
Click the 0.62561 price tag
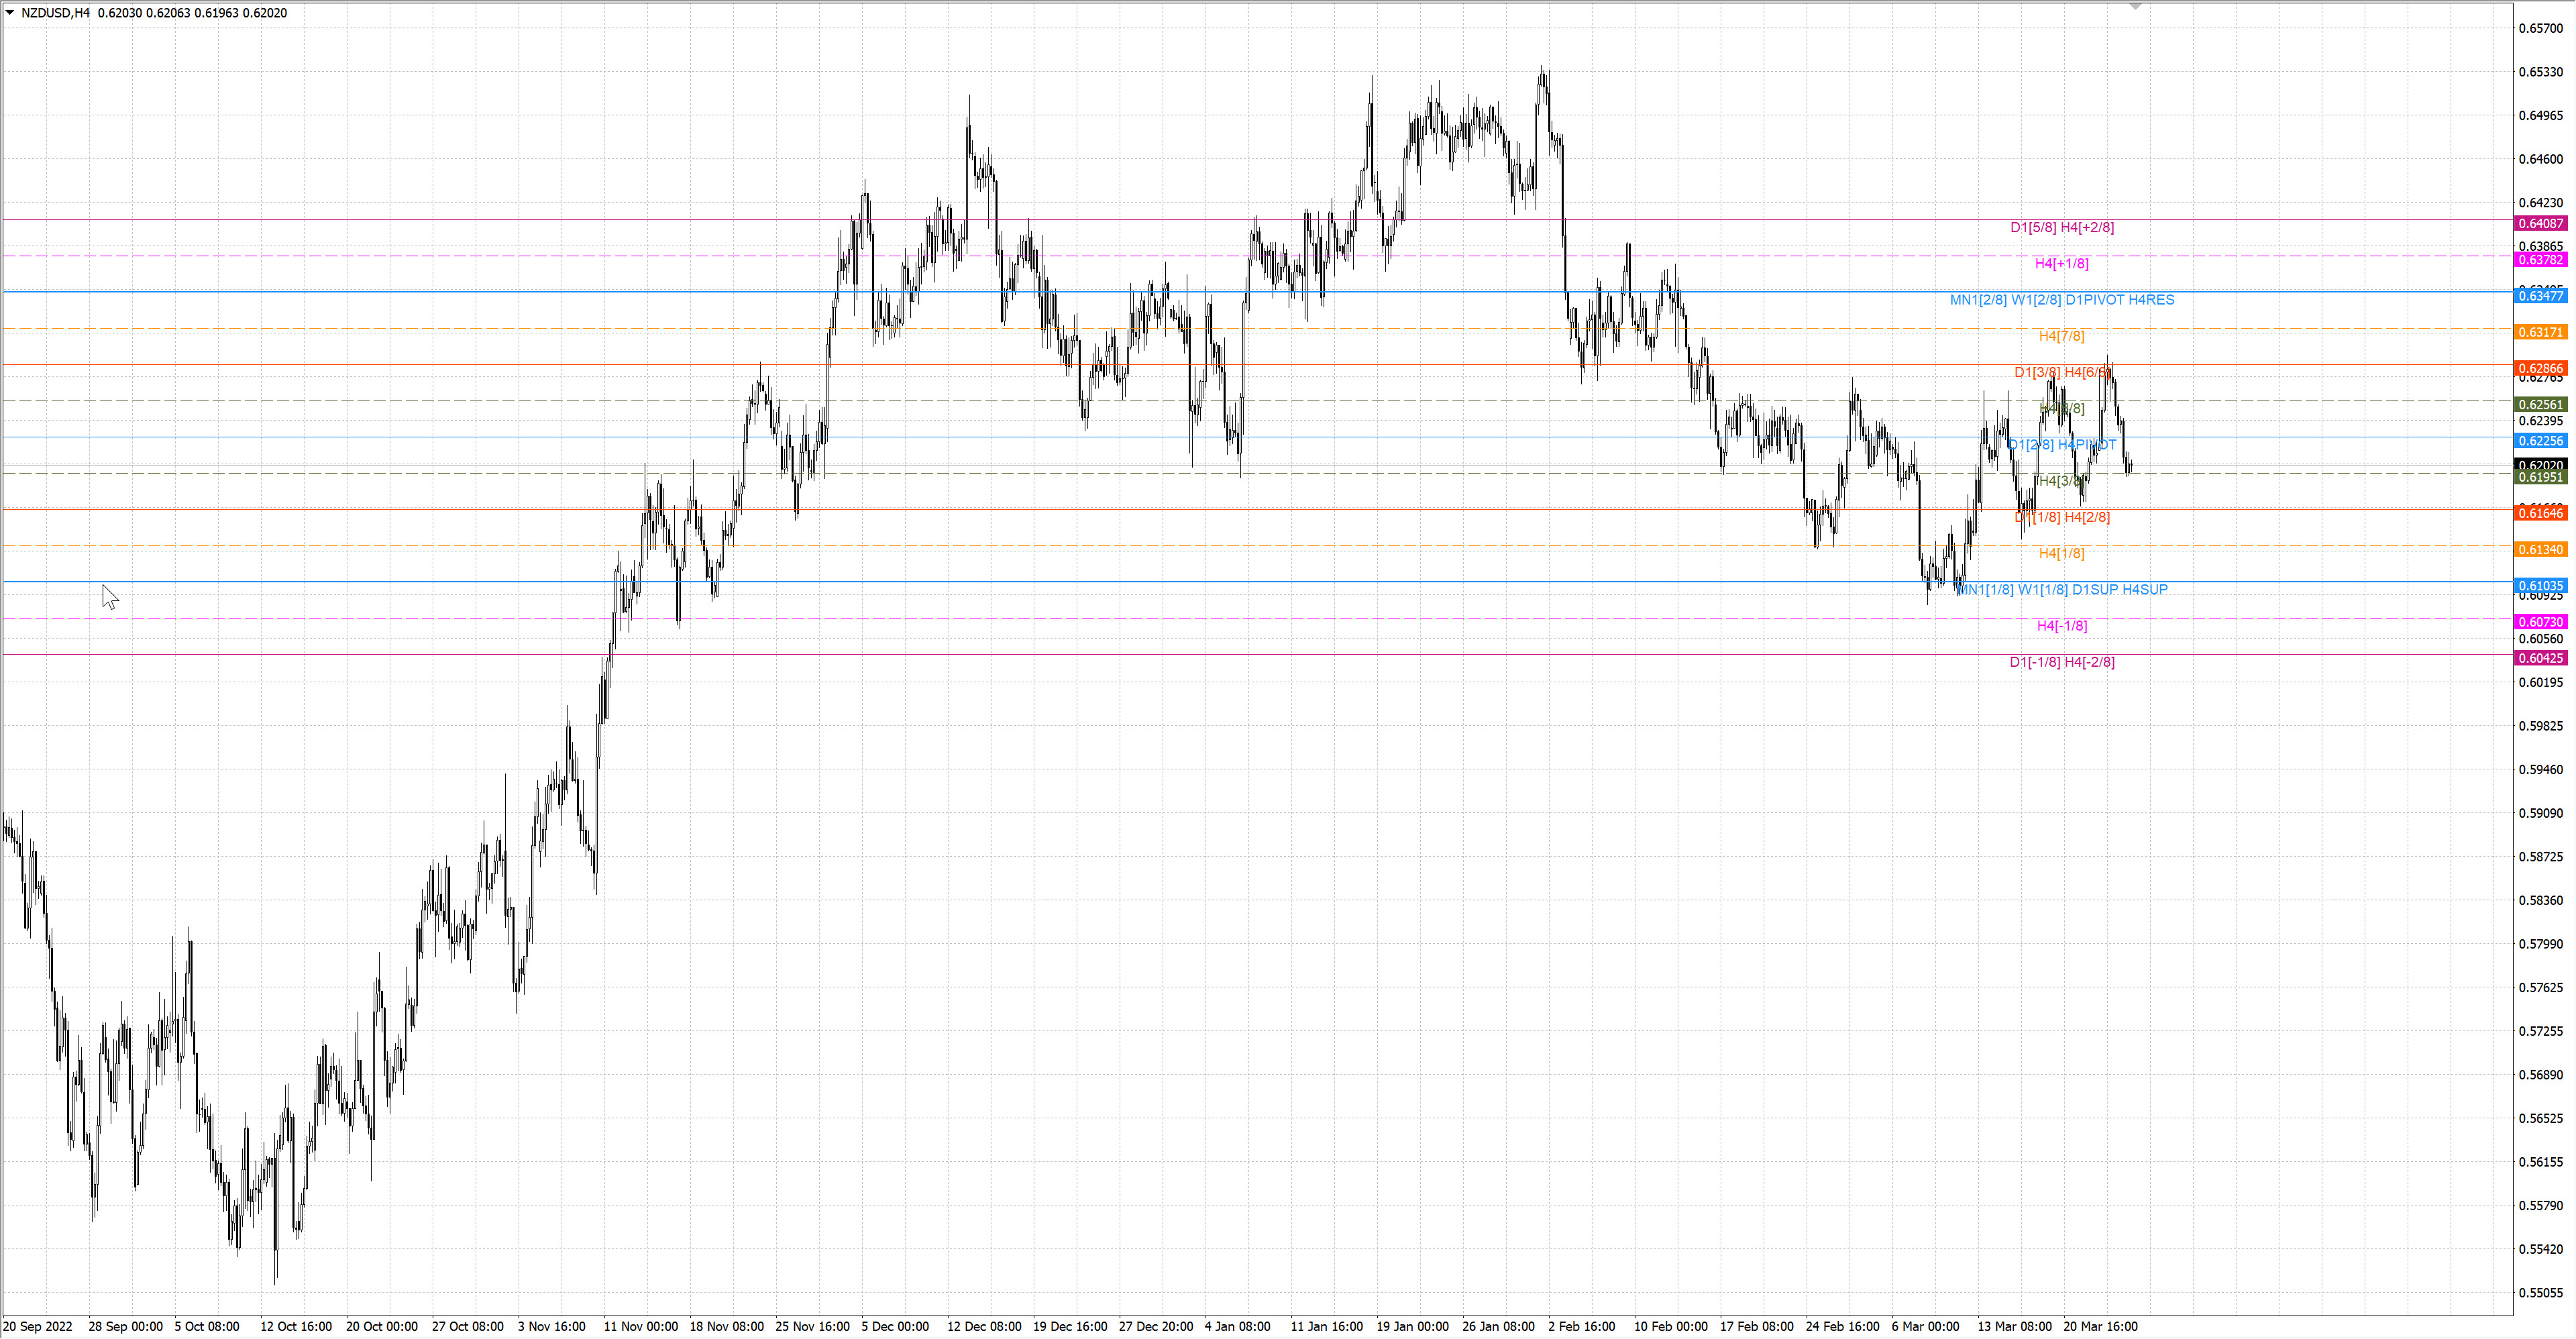pyautogui.click(x=2541, y=405)
